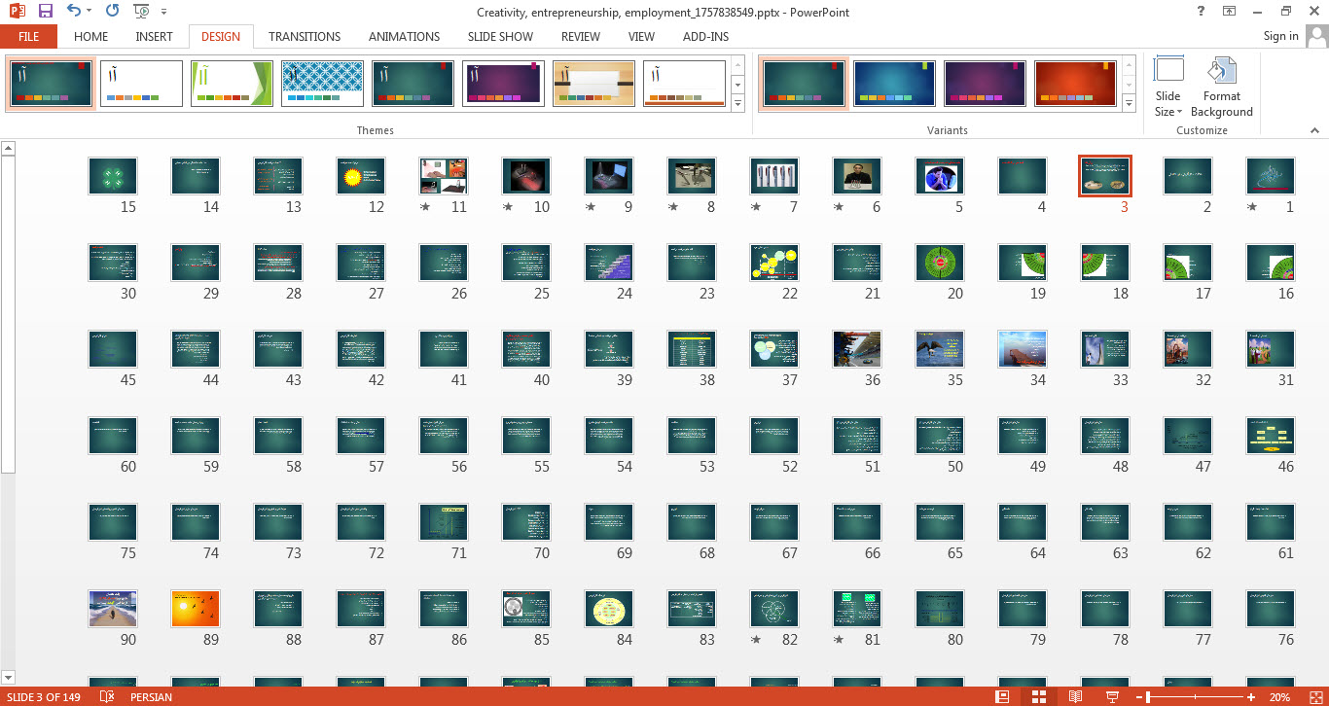1329x706 pixels.
Task: Select slide 84 thumbnail with yellow oval
Action: pos(609,609)
